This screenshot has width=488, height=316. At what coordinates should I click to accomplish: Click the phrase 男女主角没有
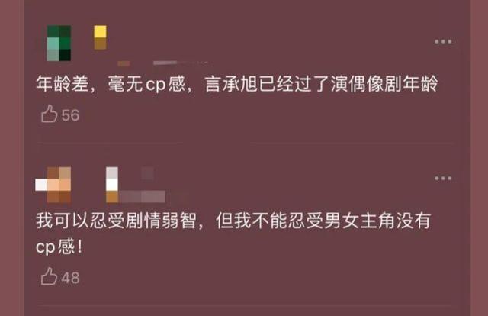pyautogui.click(x=377, y=221)
